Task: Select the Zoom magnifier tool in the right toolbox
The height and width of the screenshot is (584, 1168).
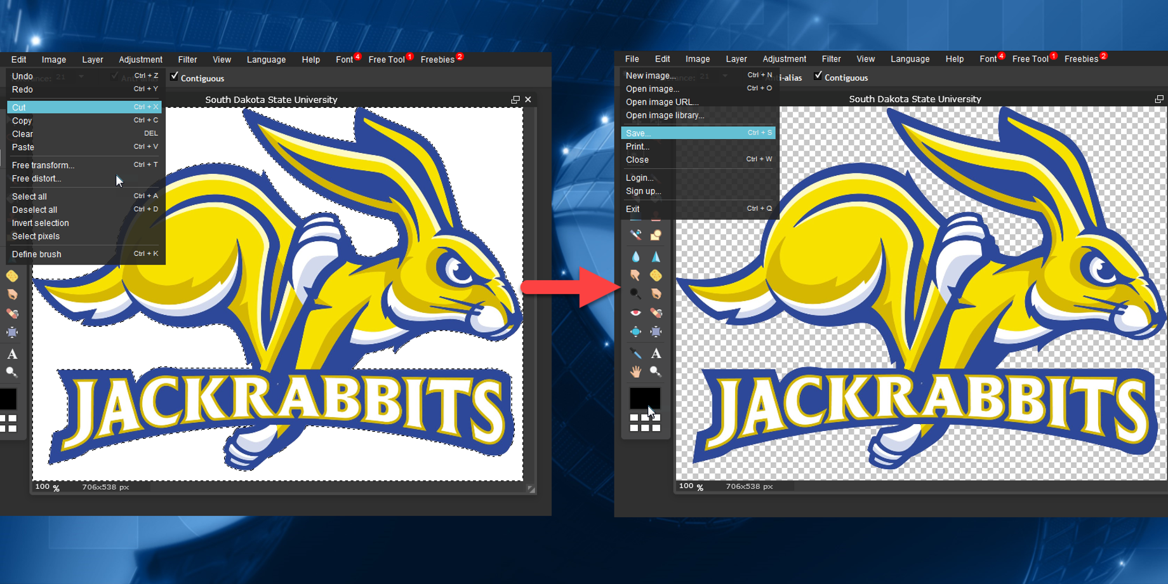Action: [656, 372]
